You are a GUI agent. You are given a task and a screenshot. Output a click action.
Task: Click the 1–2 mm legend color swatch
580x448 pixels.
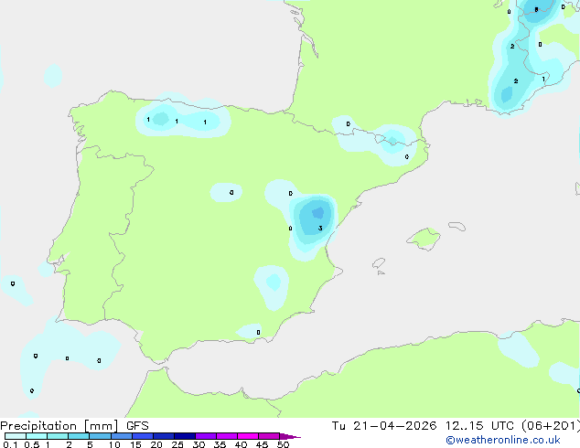(58, 436)
